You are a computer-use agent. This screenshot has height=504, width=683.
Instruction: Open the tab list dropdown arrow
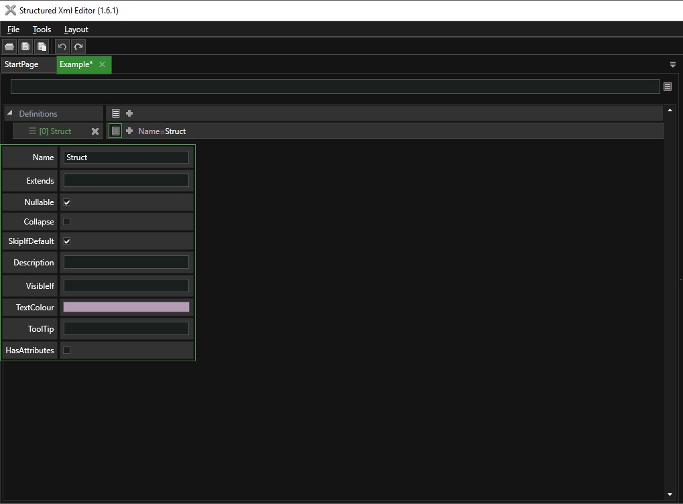(672, 65)
